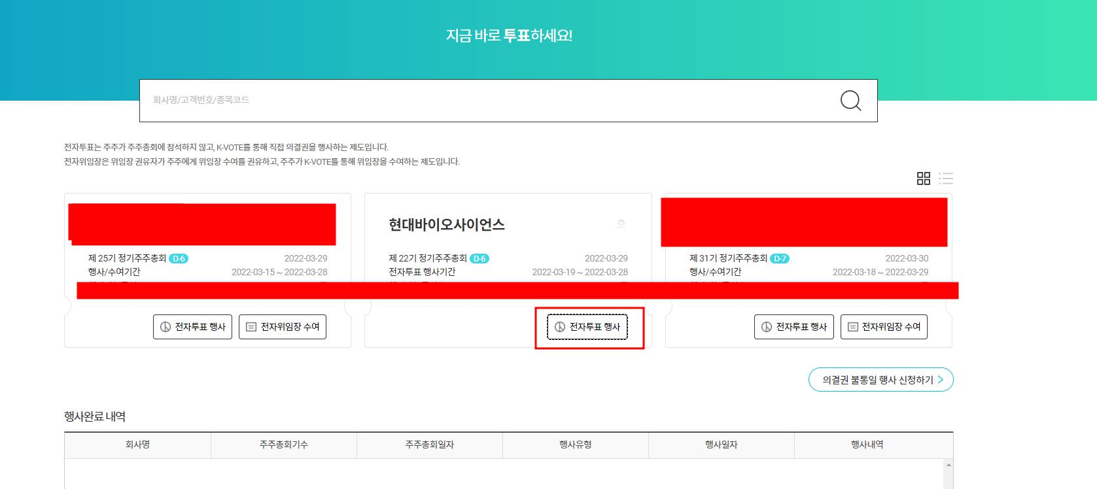Click the magnifier search icon

[850, 101]
